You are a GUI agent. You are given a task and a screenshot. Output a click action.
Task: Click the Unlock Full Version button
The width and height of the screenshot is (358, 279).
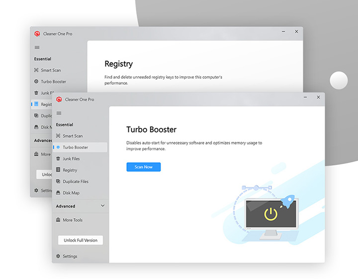pos(81,240)
